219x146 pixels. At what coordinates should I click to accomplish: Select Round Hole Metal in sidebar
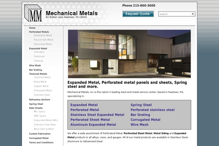43,40
